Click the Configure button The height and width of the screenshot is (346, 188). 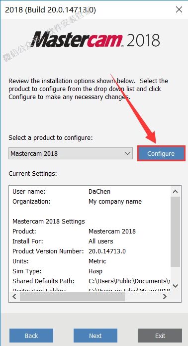161,153
